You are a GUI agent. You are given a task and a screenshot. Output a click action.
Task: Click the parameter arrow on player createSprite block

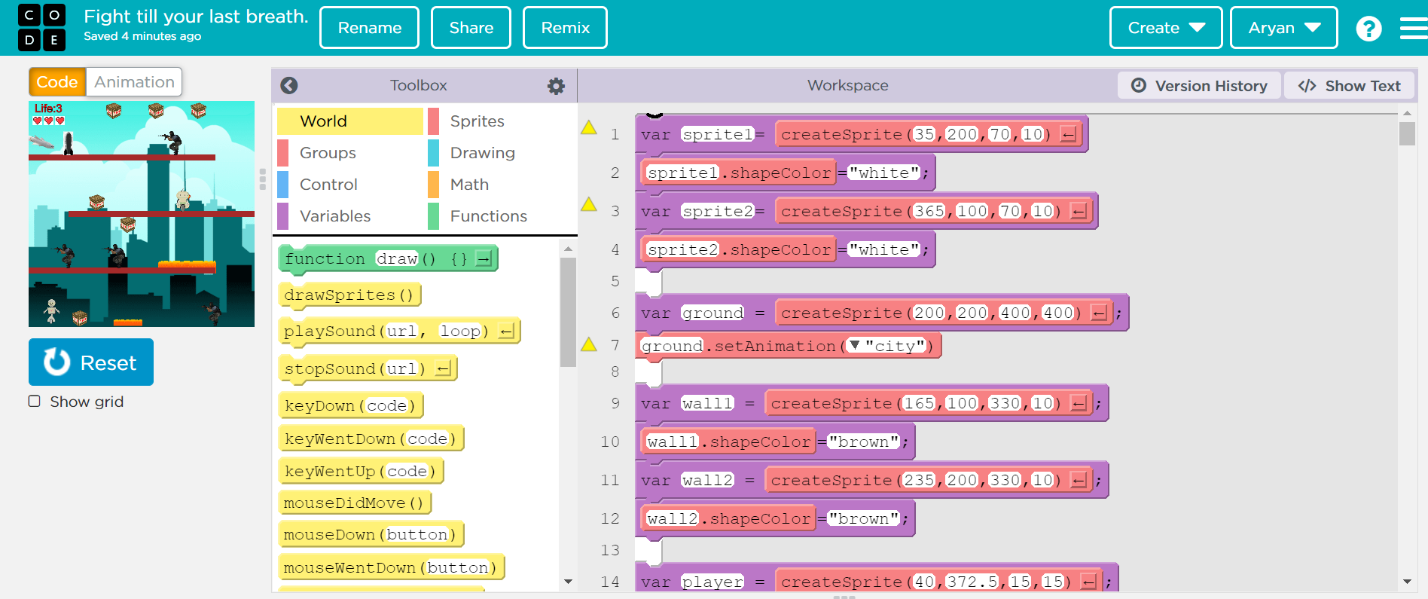pos(1089,582)
